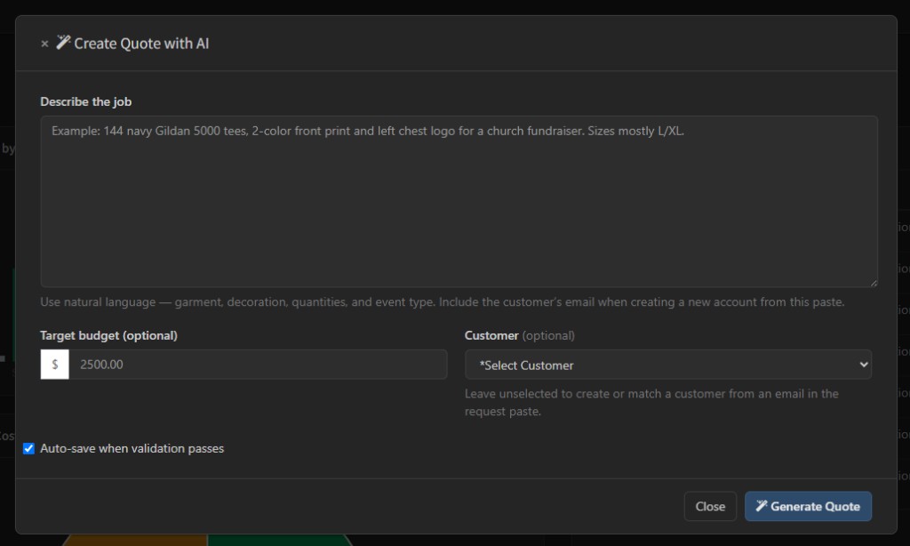Toggle Auto-save when validation passes checkbox
Screen dimensions: 910x546
[28, 448]
